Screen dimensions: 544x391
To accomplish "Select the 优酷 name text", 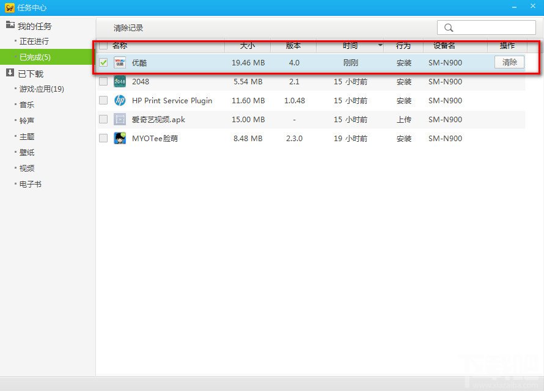I will (x=139, y=63).
